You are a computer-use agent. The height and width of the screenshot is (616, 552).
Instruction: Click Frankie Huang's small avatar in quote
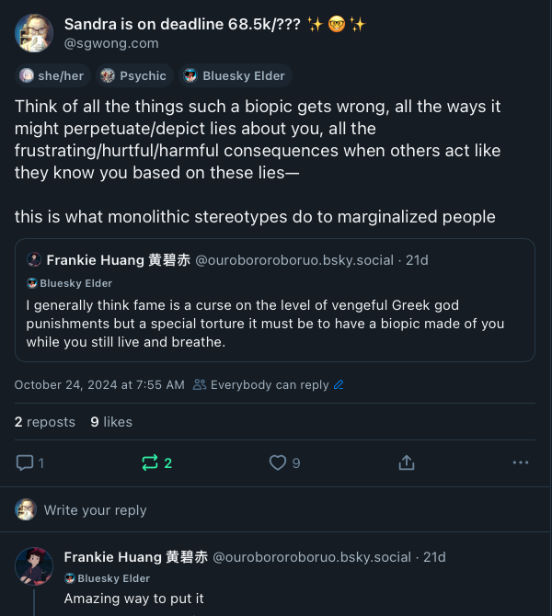[34, 260]
